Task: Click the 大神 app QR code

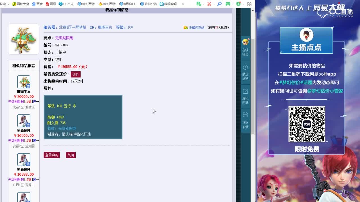Action: click(307, 124)
